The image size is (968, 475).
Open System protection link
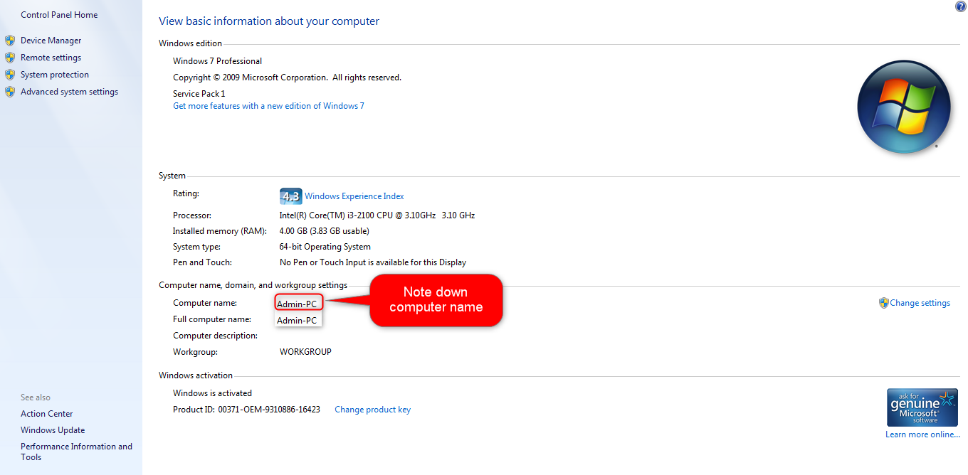click(x=55, y=75)
